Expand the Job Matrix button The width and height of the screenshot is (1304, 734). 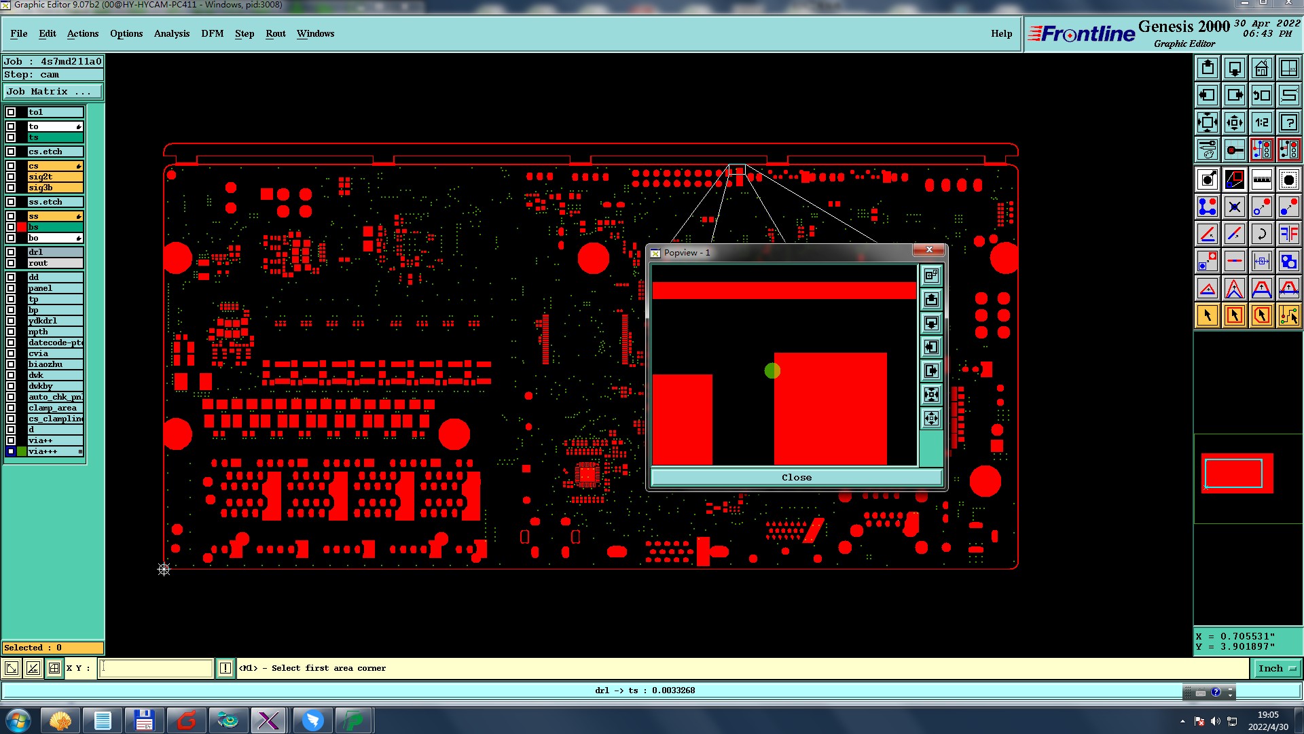(53, 92)
